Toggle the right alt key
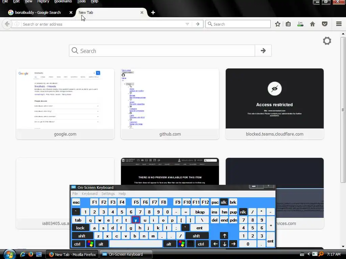Viewport: 346px width, 259px height. (x=169, y=244)
